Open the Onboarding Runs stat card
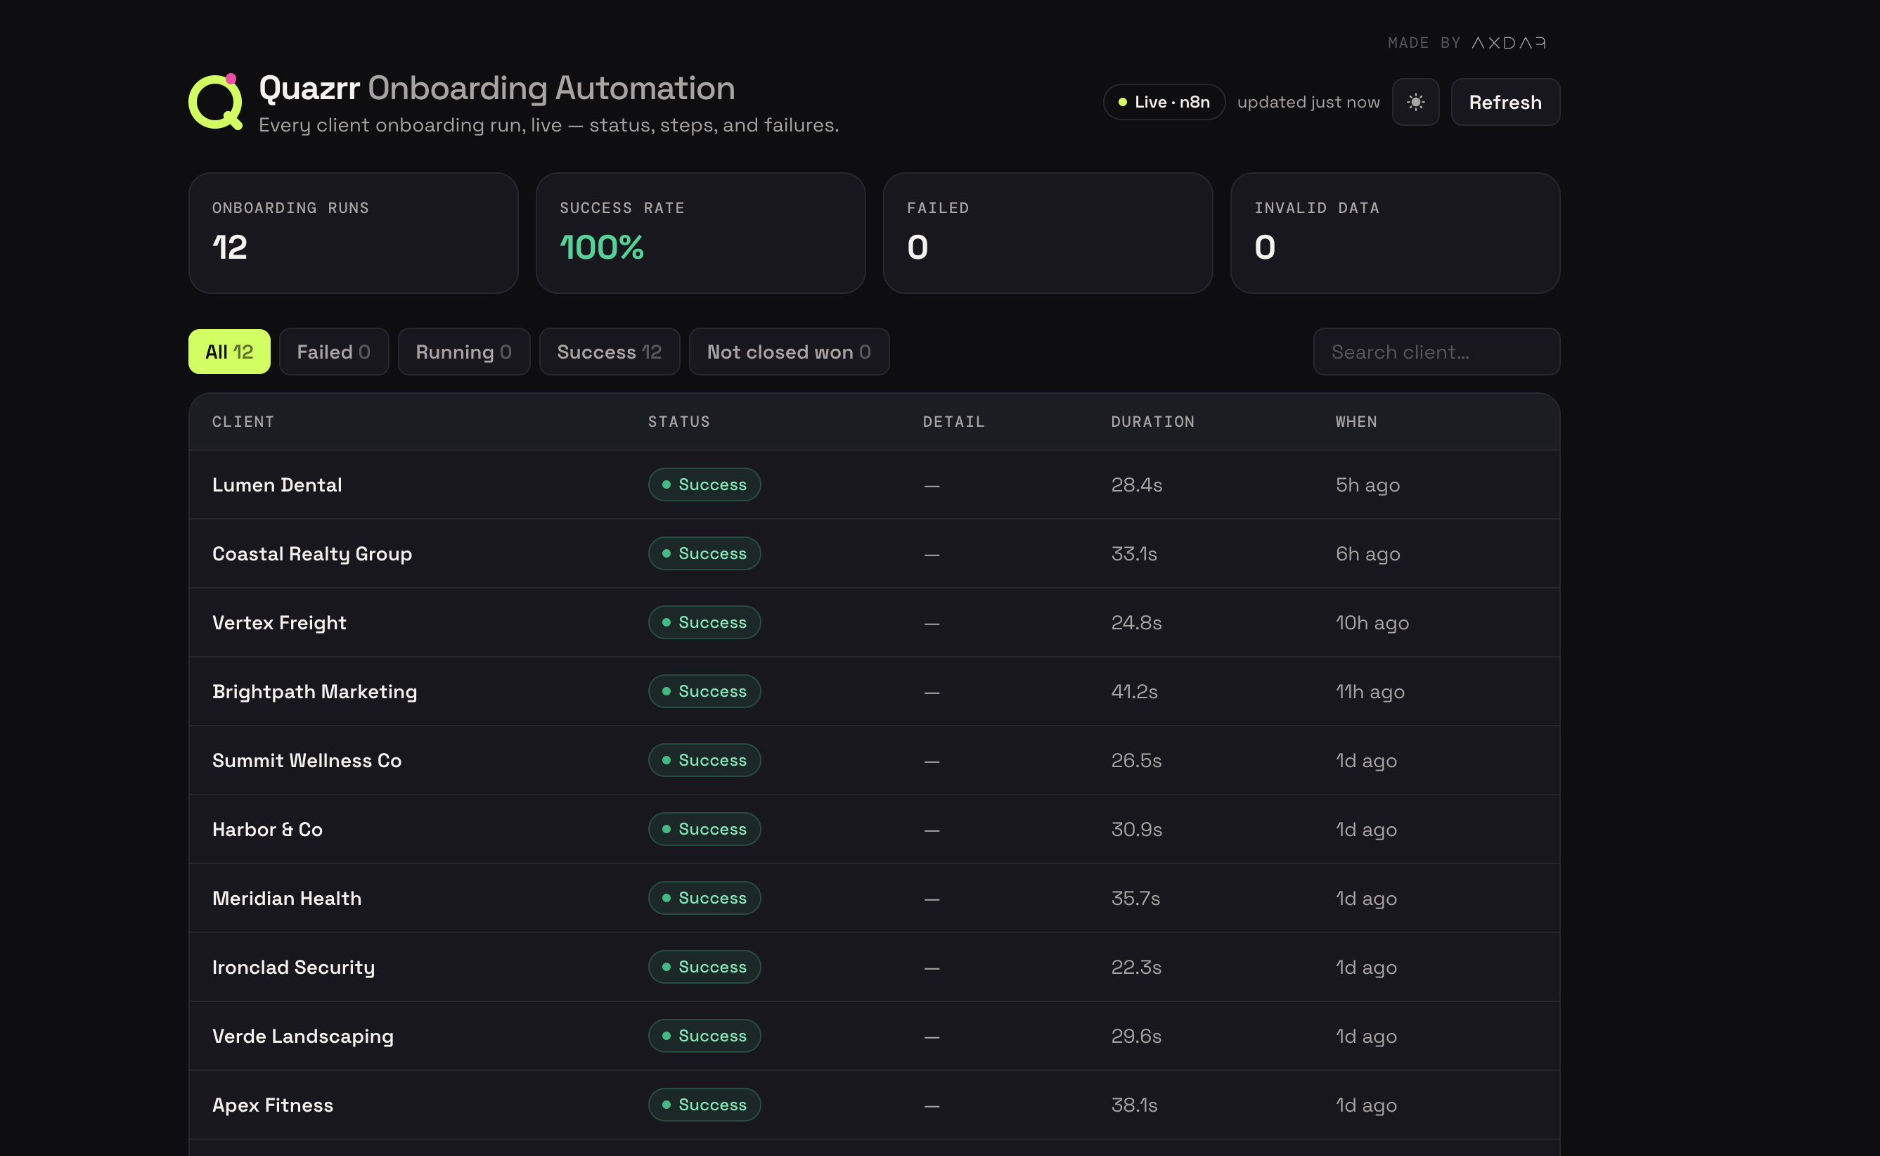This screenshot has width=1880, height=1156. pos(353,233)
